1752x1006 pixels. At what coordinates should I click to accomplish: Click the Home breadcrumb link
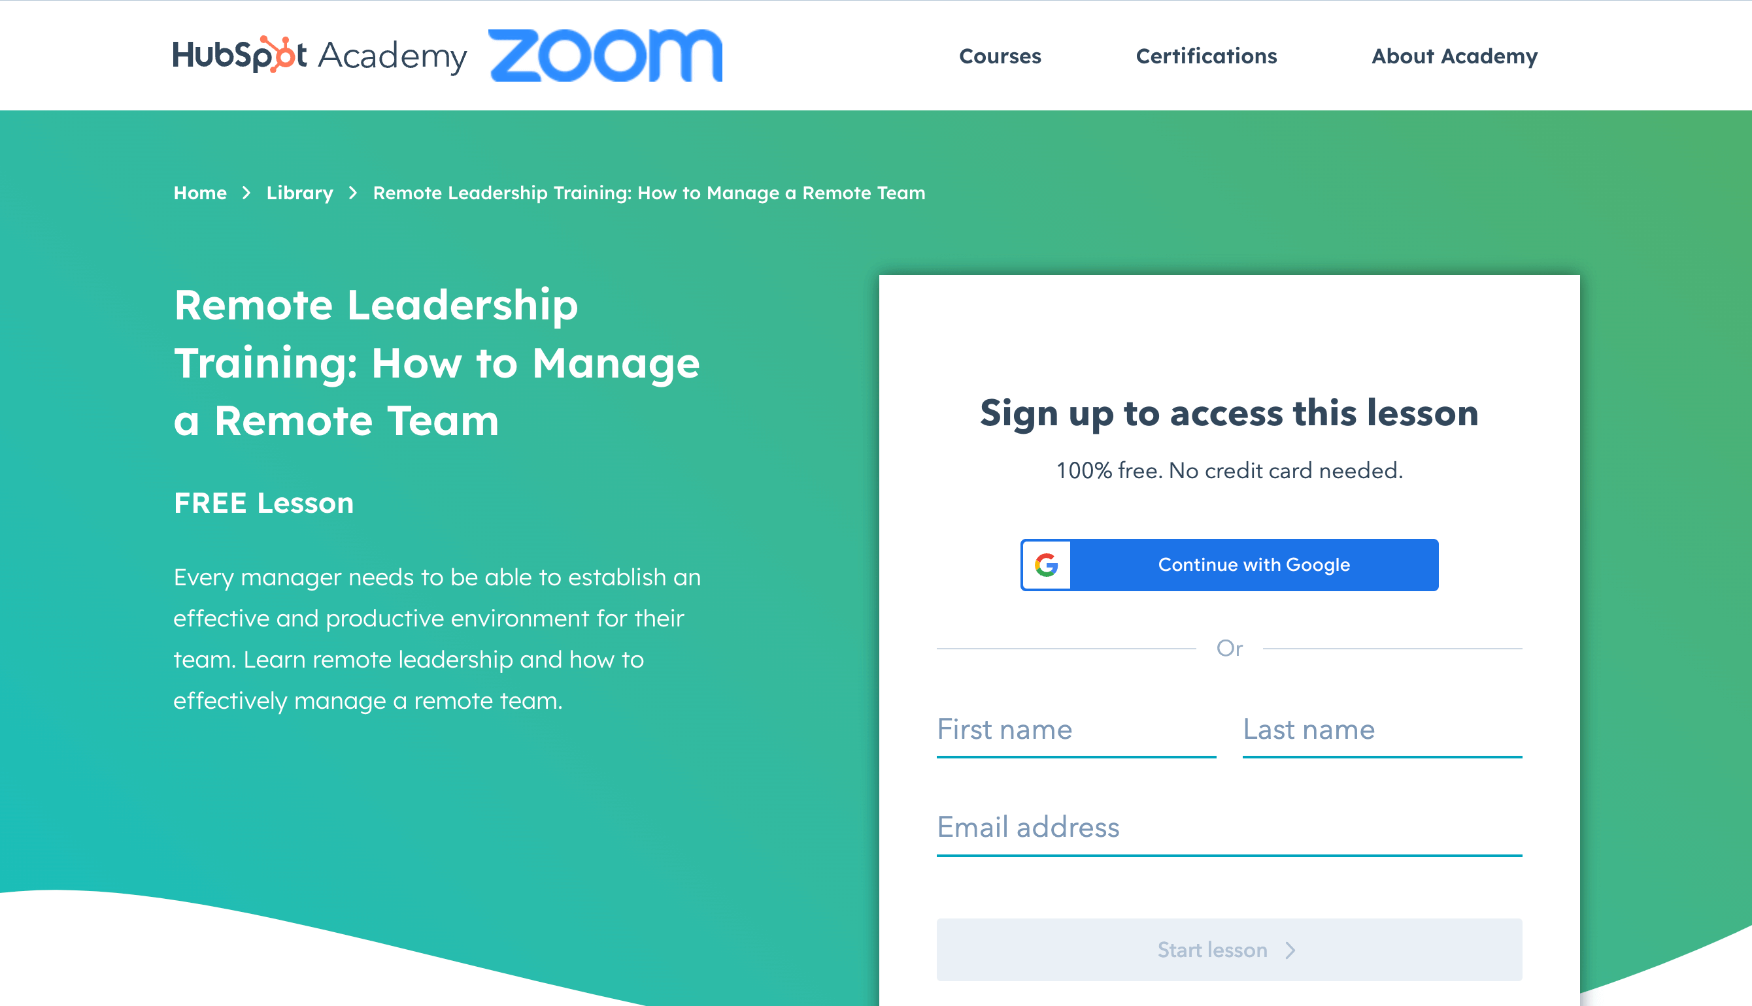[x=199, y=192]
